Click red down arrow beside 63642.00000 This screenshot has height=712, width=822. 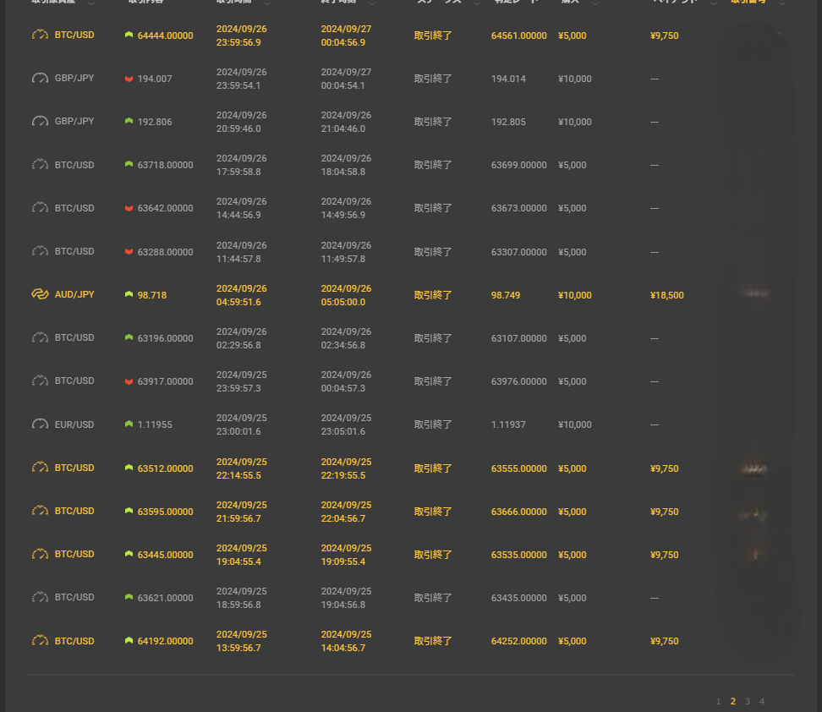click(129, 208)
